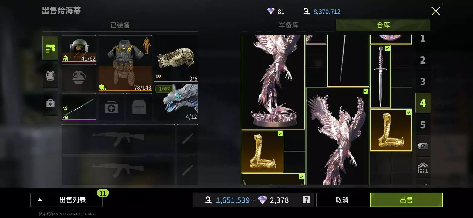Open warehouse page 5

pos(423,125)
